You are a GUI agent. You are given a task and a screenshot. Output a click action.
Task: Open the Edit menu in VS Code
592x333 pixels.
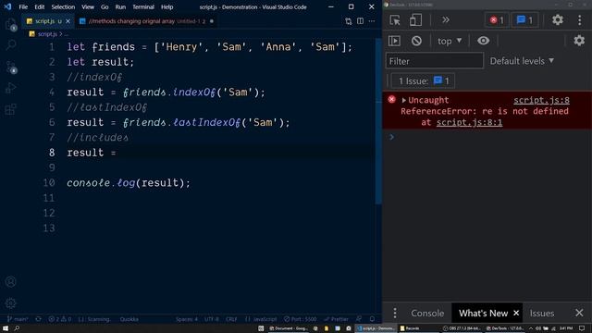tap(39, 6)
